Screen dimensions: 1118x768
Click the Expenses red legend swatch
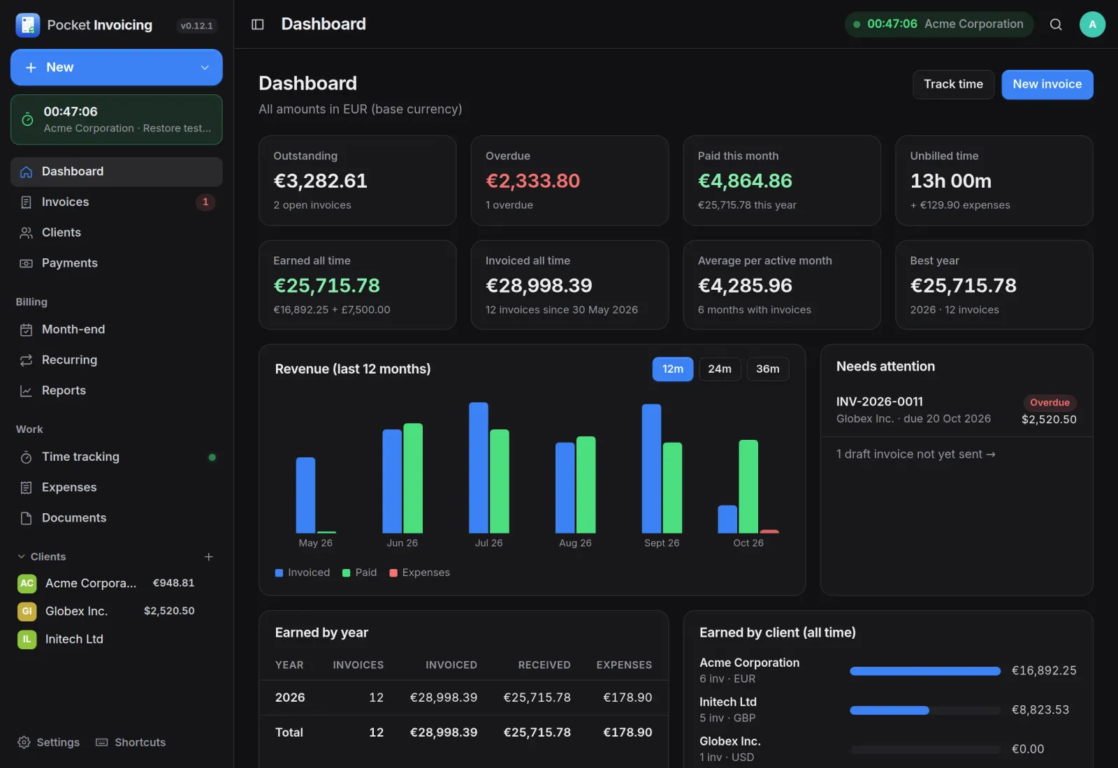click(393, 573)
